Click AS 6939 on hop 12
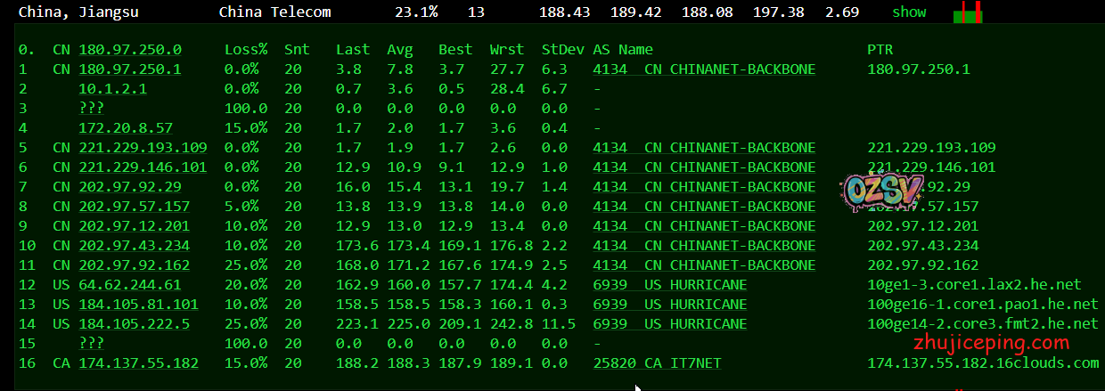Screen dimensions: 1105x391 pos(610,285)
